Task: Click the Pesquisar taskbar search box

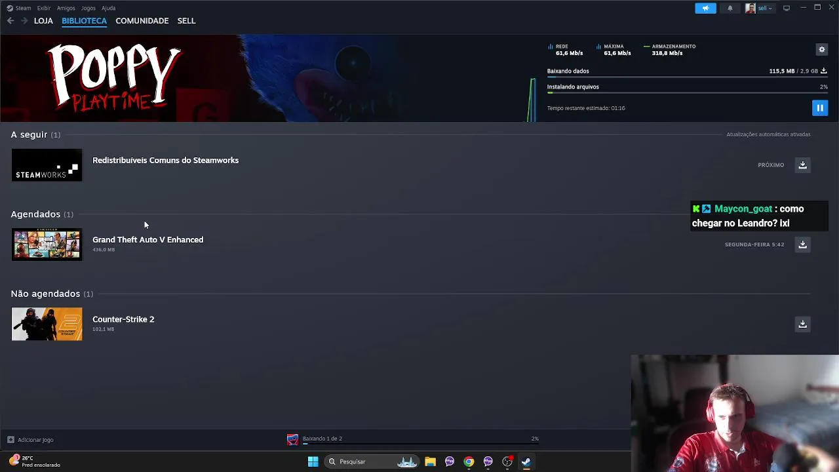Action: click(x=372, y=462)
